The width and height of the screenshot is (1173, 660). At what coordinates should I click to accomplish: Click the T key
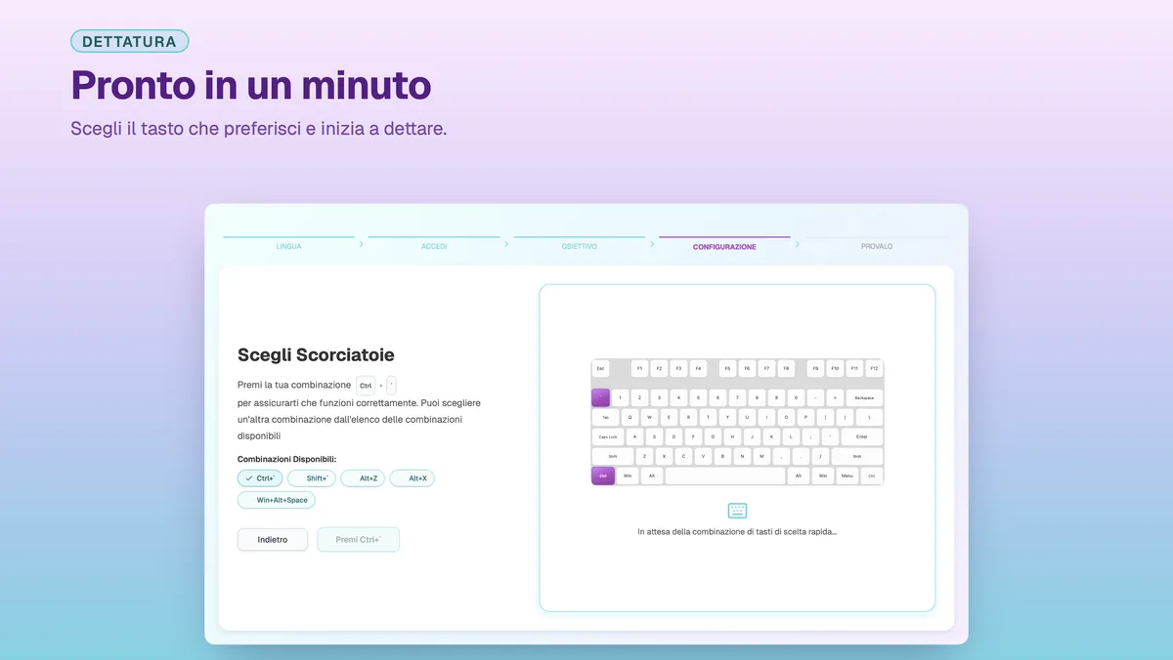[708, 417]
